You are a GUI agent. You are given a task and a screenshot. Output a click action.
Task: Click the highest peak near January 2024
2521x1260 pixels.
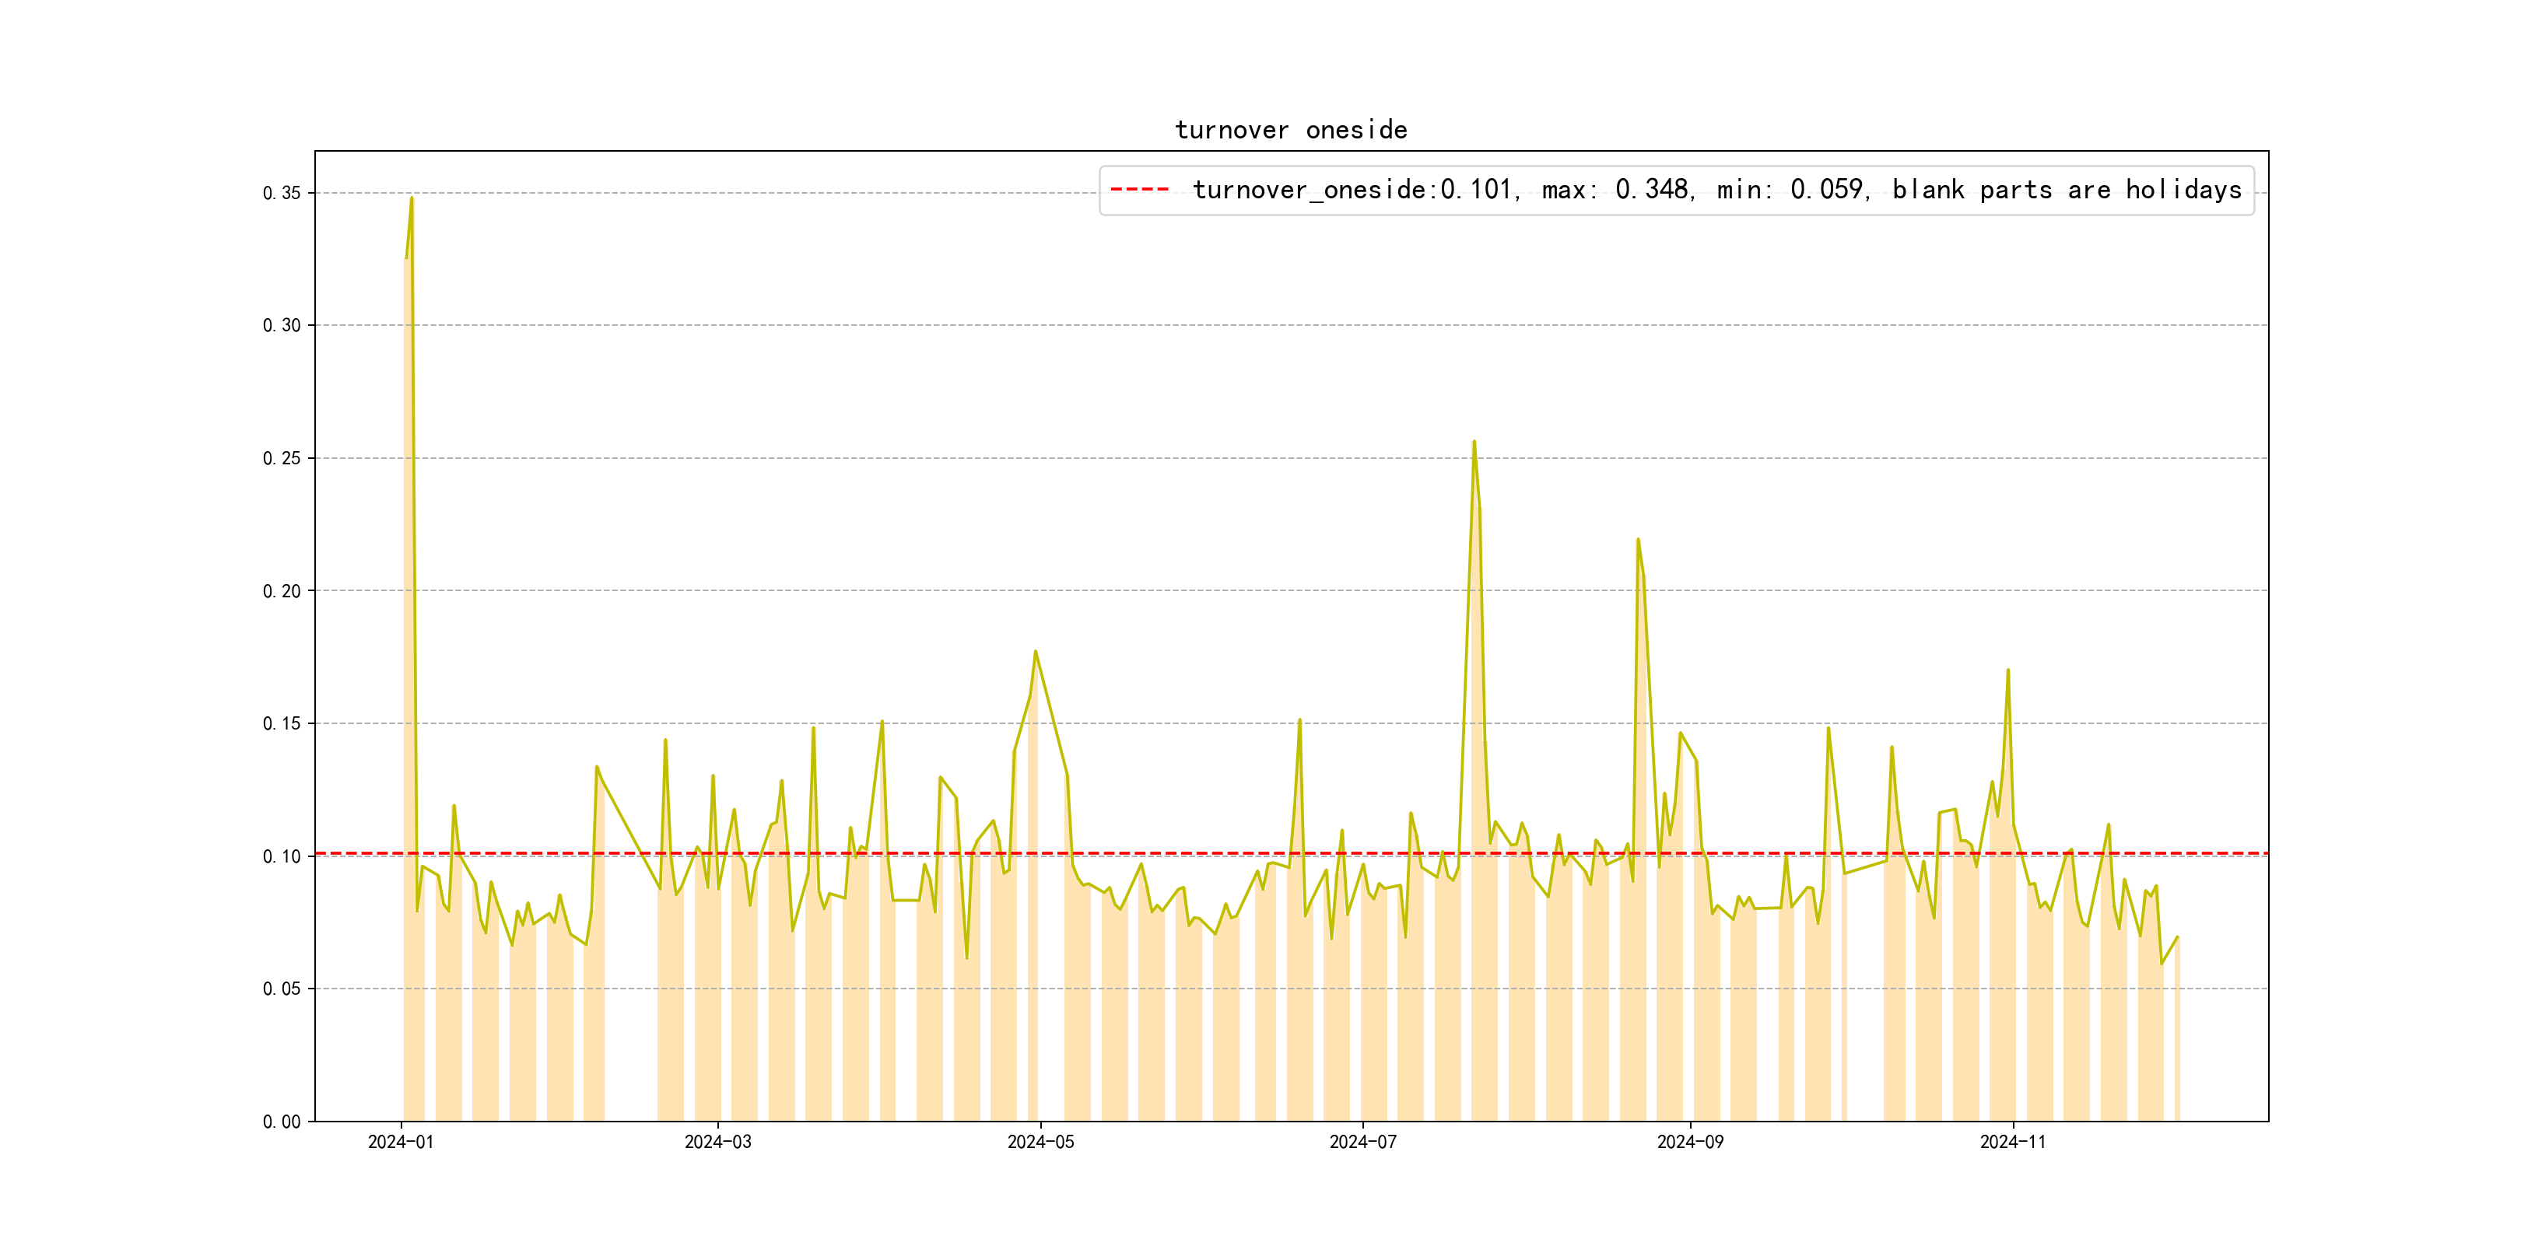click(411, 198)
